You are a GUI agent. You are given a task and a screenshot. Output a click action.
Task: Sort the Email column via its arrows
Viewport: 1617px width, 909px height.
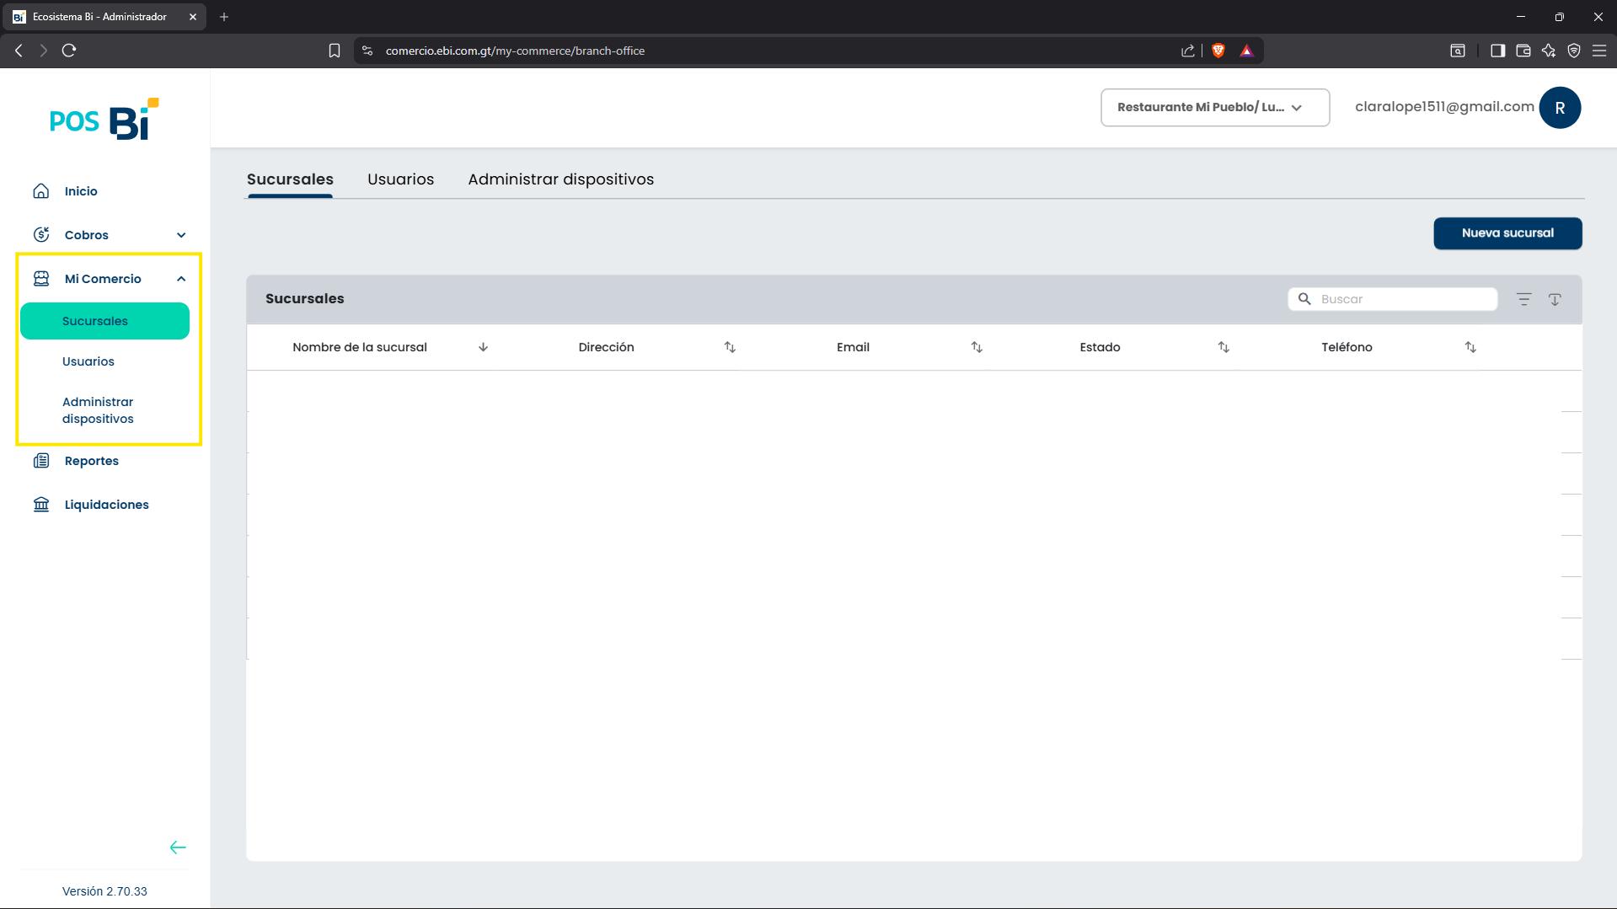click(977, 347)
